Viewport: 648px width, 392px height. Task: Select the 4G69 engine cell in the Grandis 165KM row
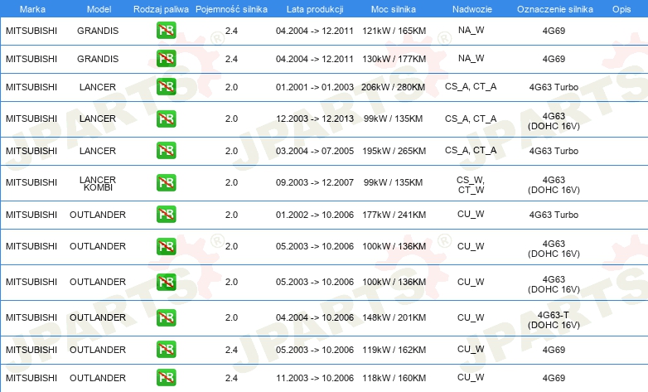click(554, 31)
